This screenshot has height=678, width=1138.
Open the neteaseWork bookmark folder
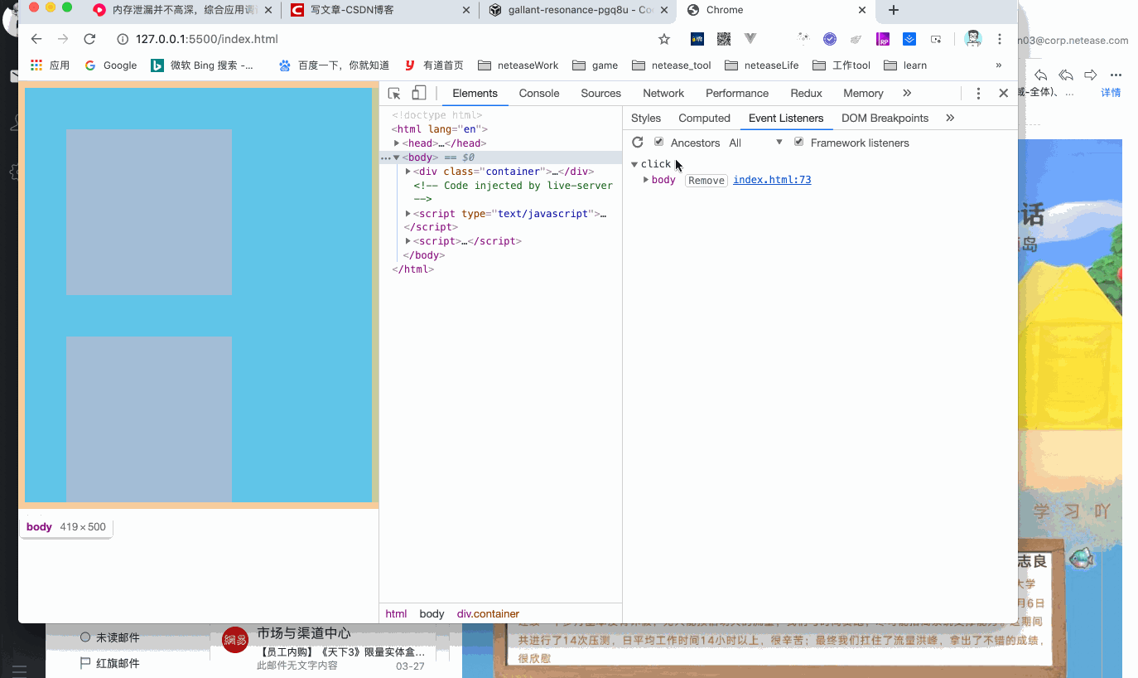tap(518, 65)
